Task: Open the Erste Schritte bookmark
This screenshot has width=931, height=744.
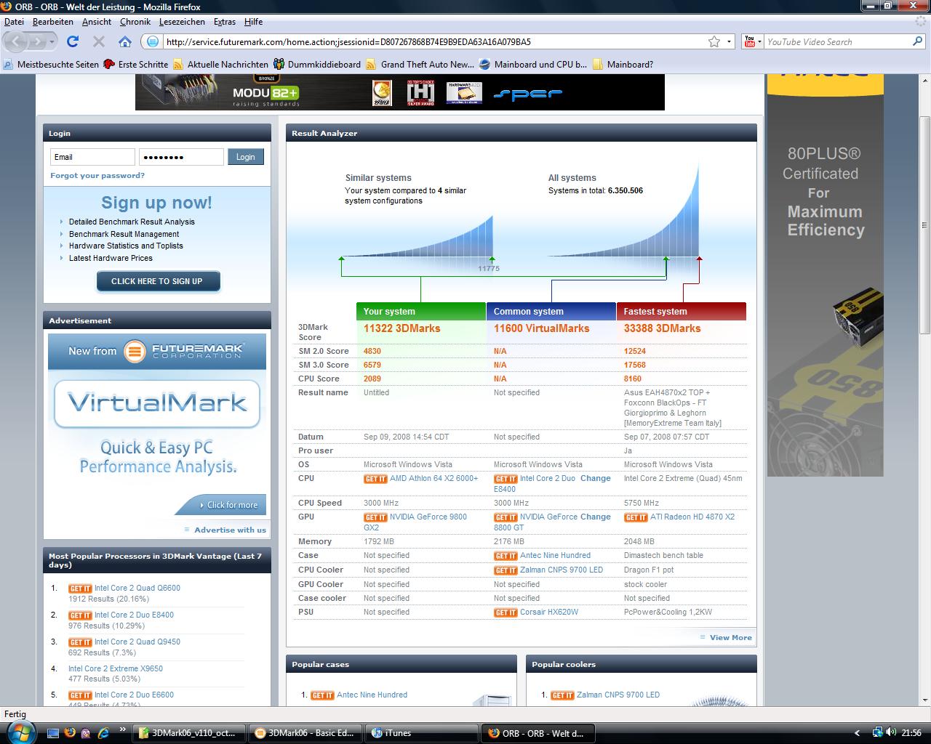Action: click(x=136, y=64)
